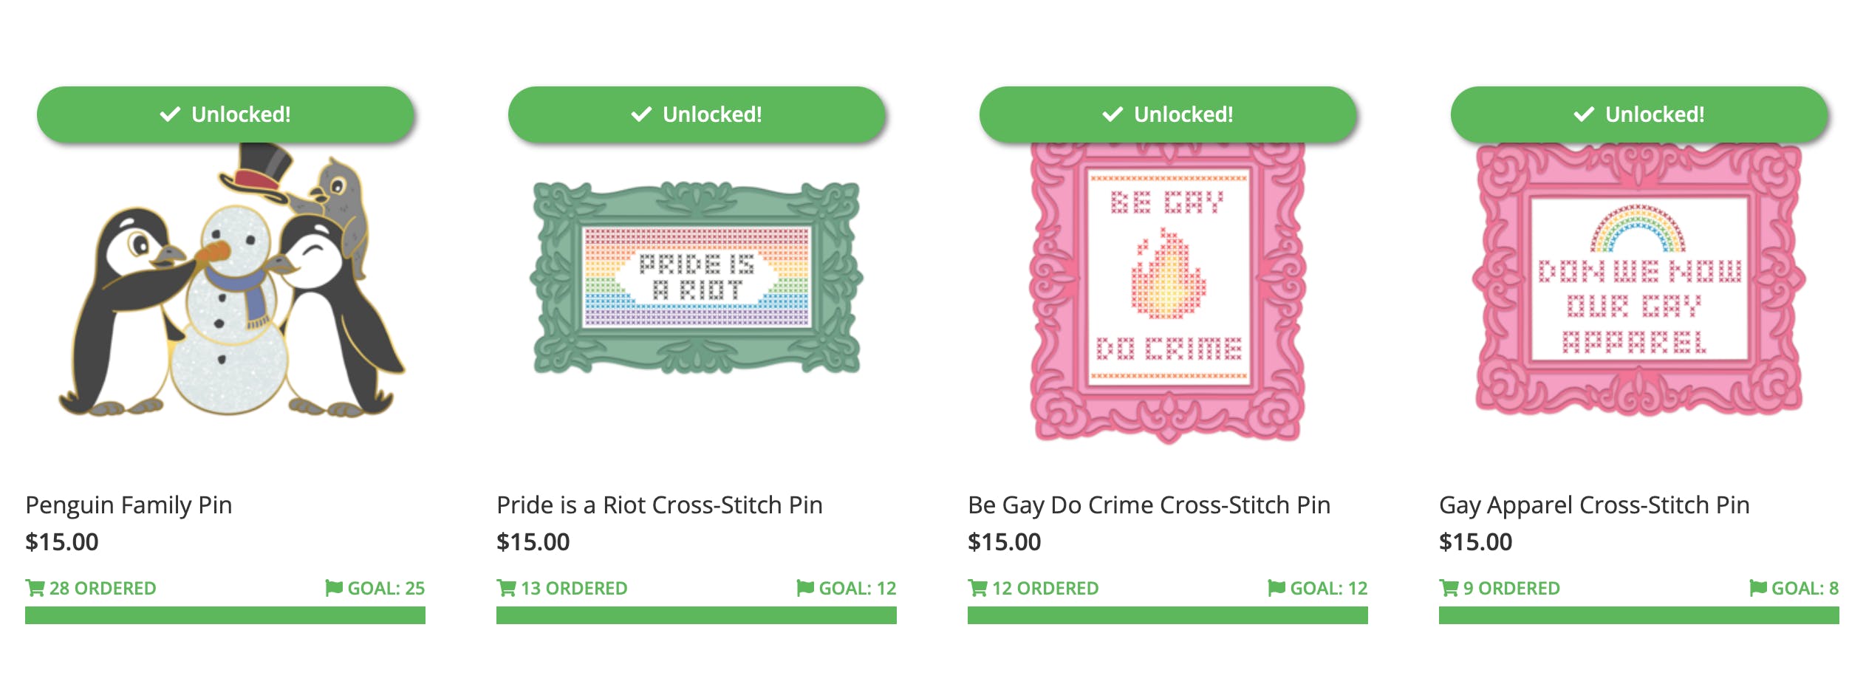Click the Unlocked! badge above Penguin Family Pin
Image resolution: width=1866 pixels, height=684 pixels.
tap(225, 114)
